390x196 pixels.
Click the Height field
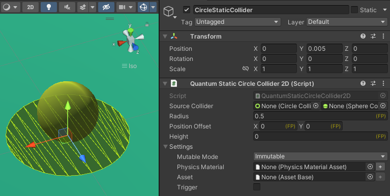[320, 137]
